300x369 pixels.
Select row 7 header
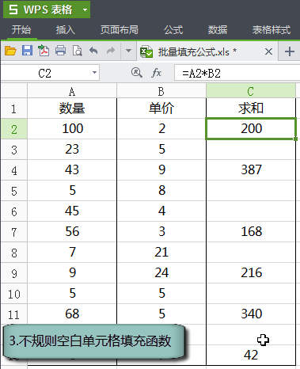click(x=14, y=232)
